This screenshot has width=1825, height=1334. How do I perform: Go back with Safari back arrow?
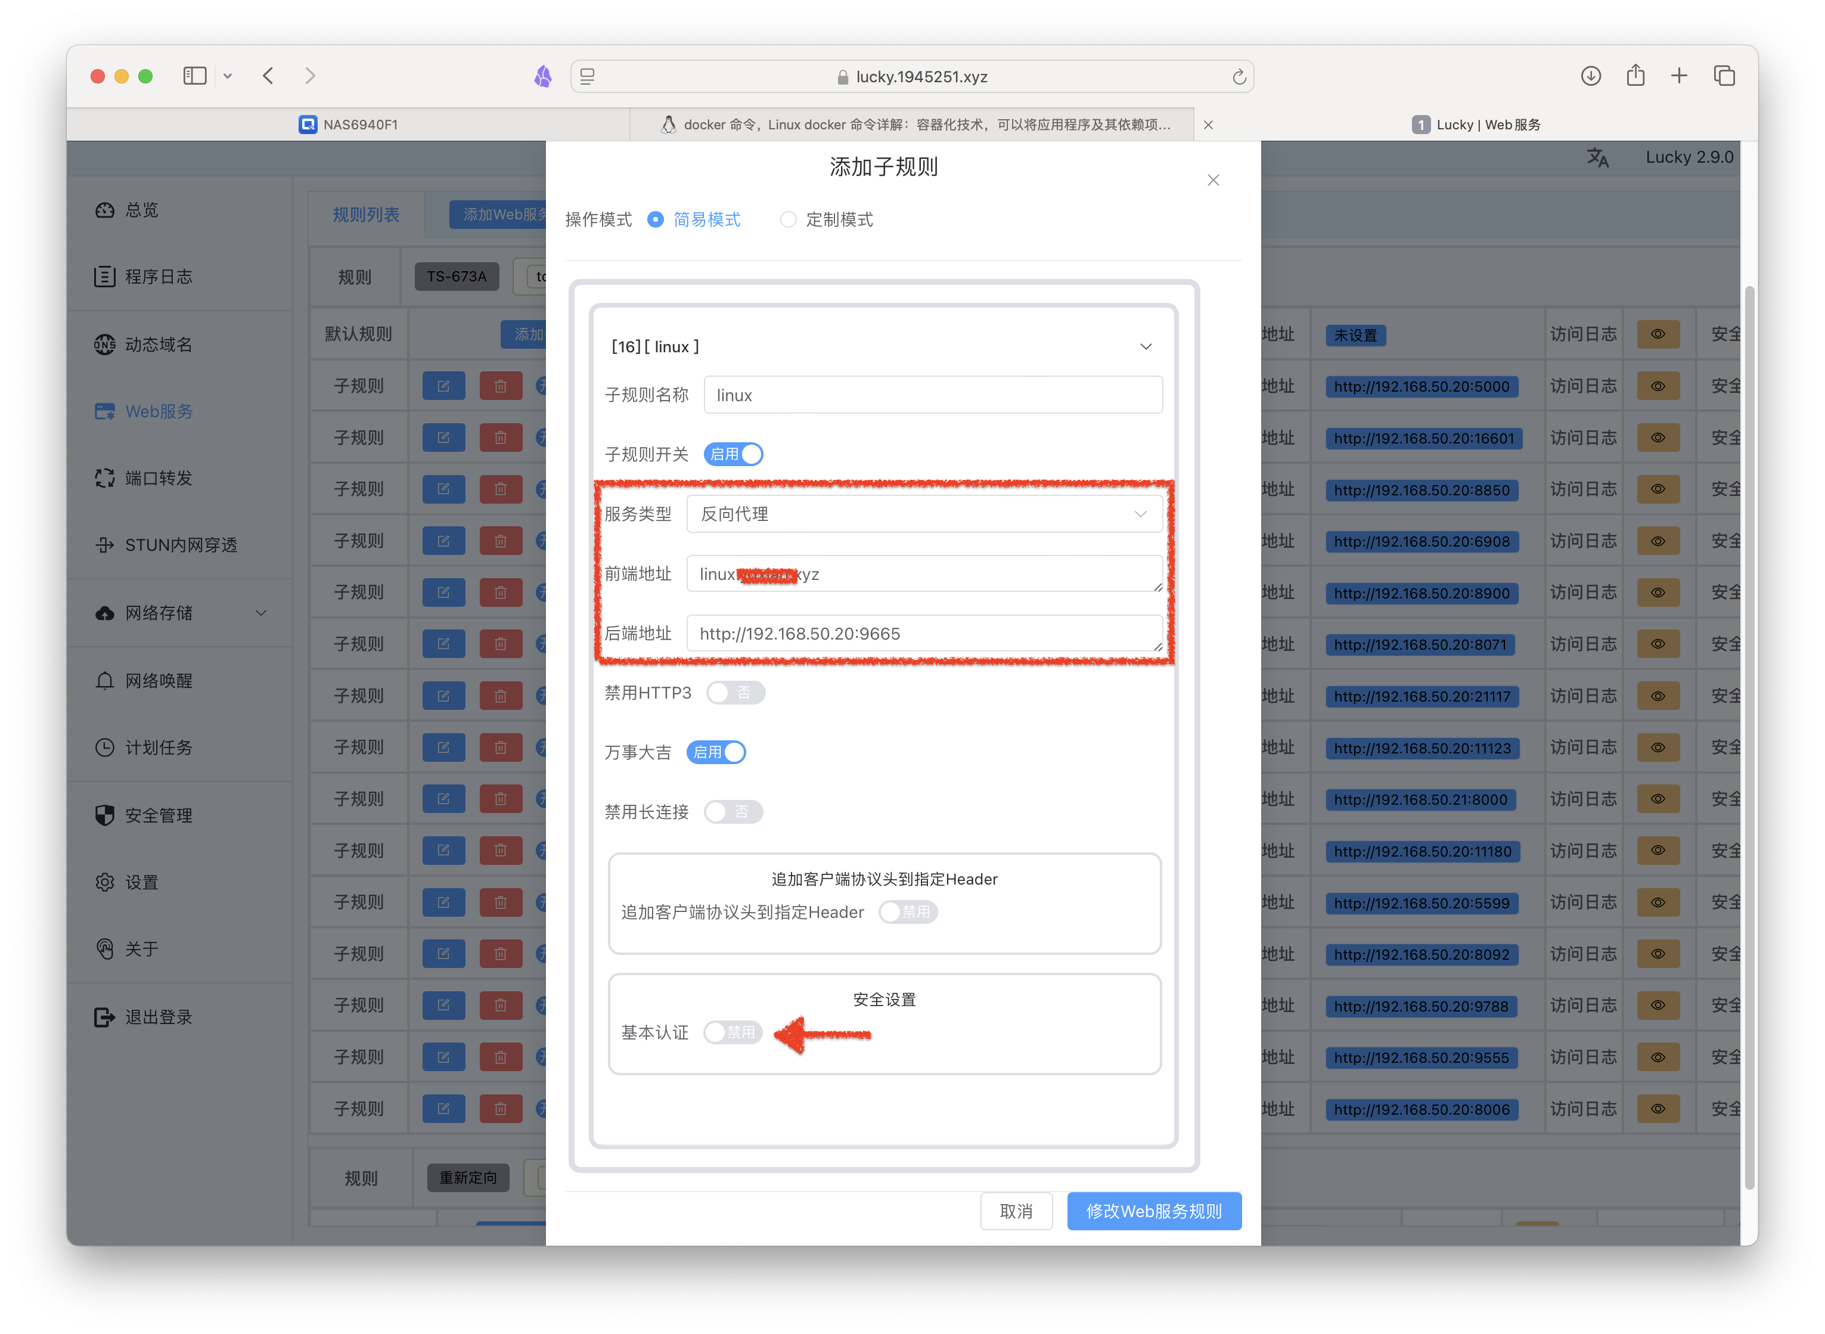pyautogui.click(x=268, y=76)
